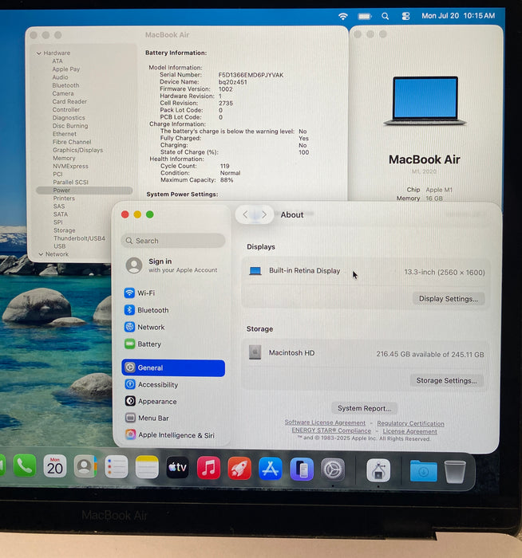Click the Built-in Retina Display icon
This screenshot has width=522, height=558.
(x=255, y=271)
